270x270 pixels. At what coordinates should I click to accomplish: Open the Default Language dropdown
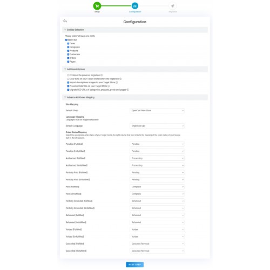coord(157,126)
